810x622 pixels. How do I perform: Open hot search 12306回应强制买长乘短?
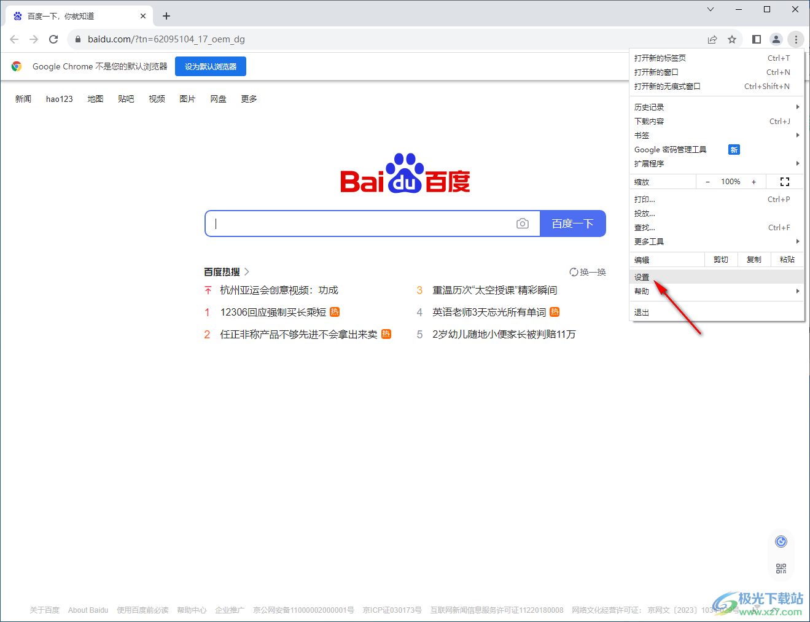tap(273, 312)
